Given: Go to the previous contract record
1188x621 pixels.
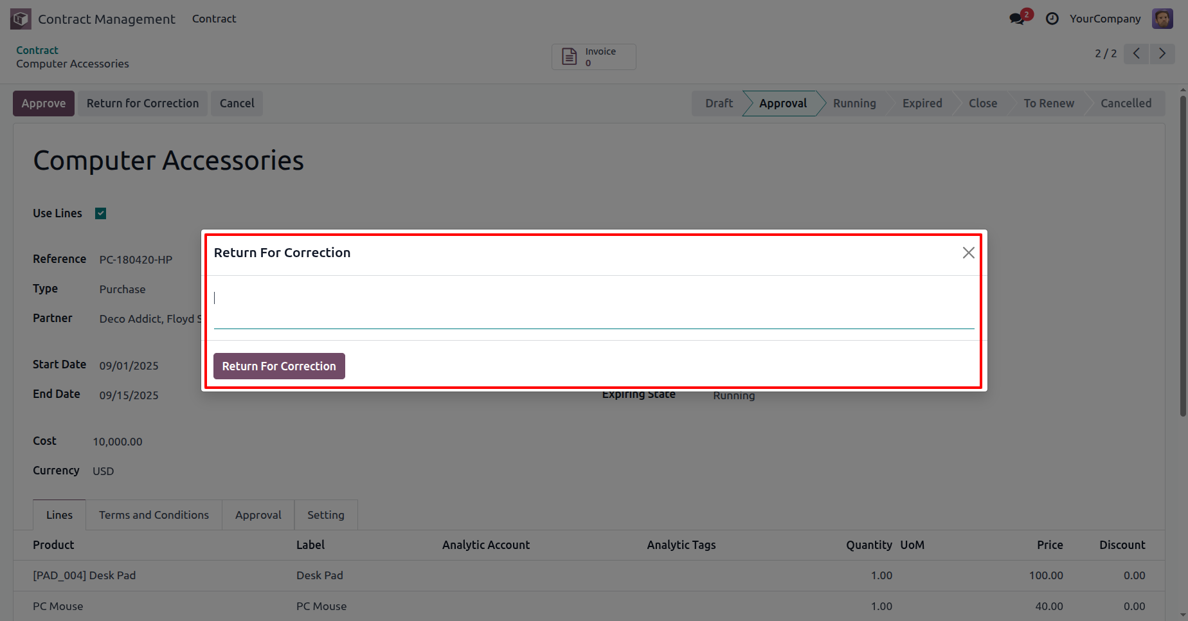Looking at the screenshot, I should coord(1137,53).
